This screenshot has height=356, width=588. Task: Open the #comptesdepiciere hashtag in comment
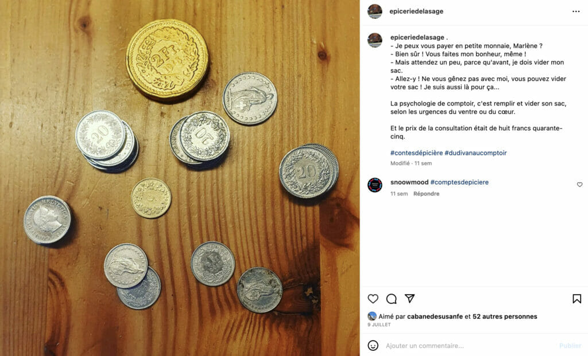(x=459, y=182)
